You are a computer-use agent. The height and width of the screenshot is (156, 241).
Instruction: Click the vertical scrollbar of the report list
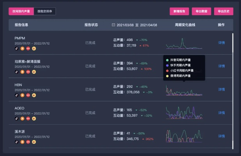(233, 91)
